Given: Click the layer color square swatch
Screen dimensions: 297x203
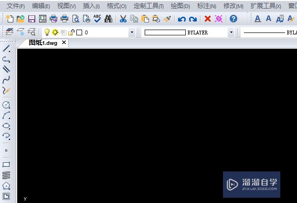Looking at the screenshot, I should 79,32.
